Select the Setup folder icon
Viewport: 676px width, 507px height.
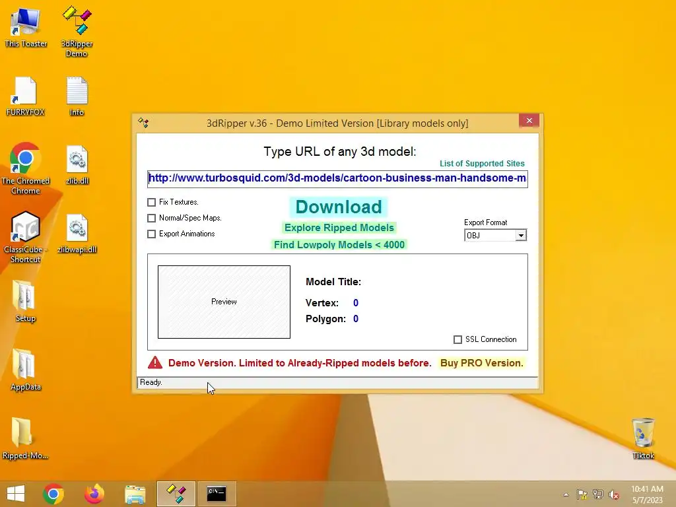[x=26, y=301]
